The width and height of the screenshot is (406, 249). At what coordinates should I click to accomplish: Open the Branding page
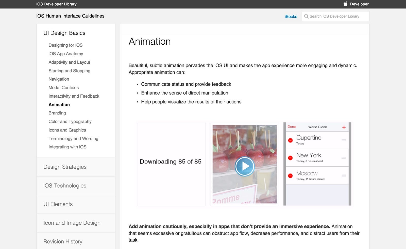point(57,113)
